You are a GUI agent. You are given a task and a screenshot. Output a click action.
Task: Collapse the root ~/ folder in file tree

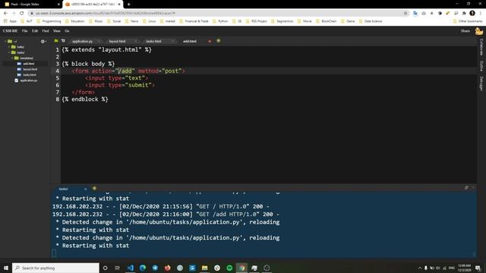(5, 41)
